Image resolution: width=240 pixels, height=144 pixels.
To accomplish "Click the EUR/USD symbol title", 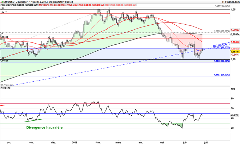I will (8, 2).
